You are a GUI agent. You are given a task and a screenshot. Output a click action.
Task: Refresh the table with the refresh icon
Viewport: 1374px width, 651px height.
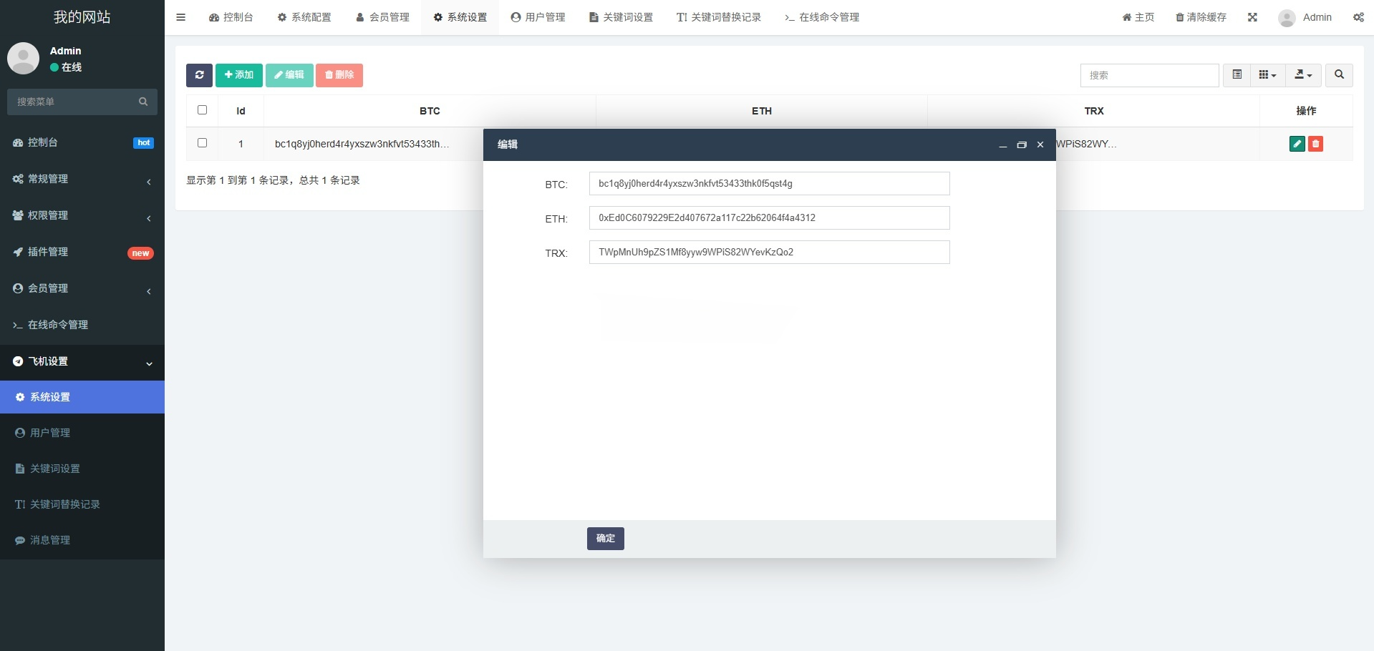(199, 75)
